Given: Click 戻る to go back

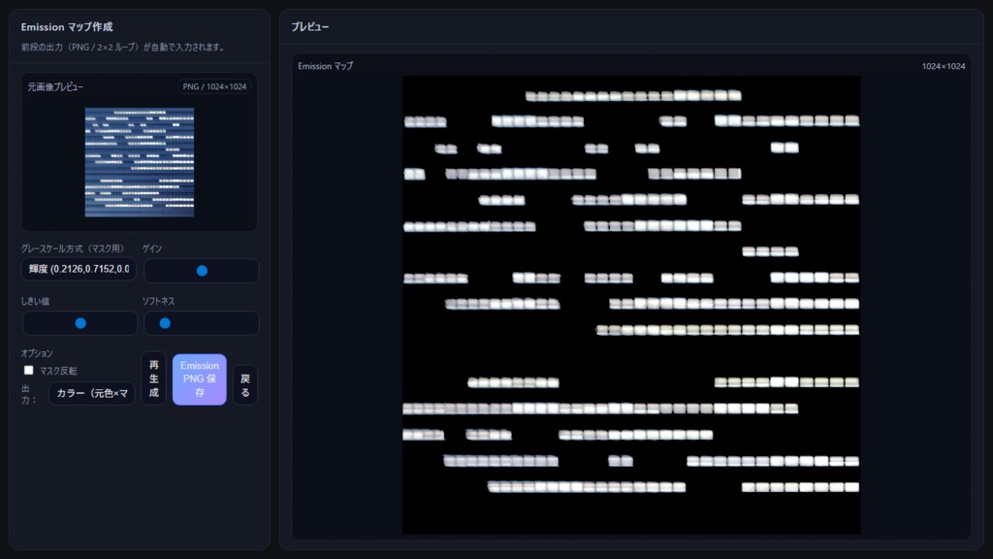Looking at the screenshot, I should click(x=244, y=378).
